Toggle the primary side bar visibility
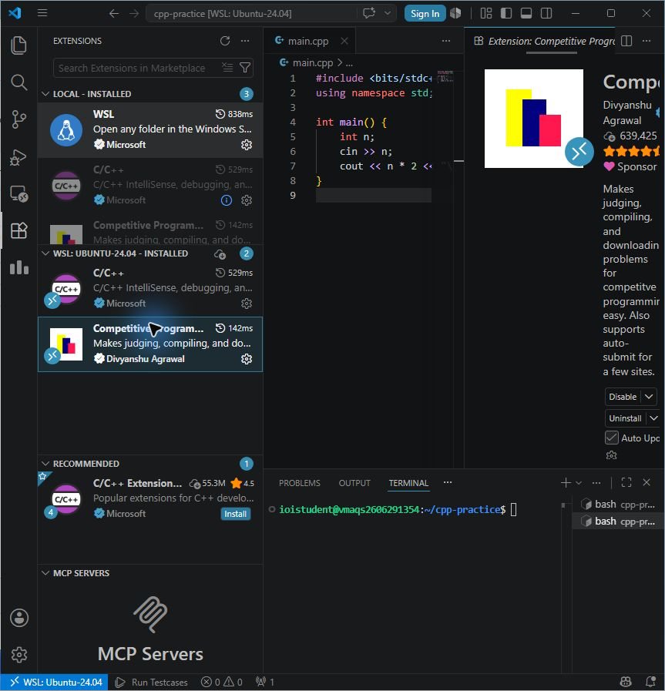This screenshot has height=691, width=665. click(506, 13)
